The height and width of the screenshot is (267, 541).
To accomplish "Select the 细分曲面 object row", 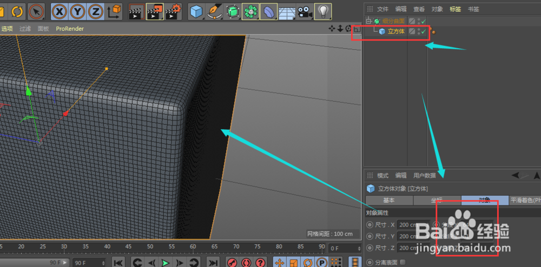I will pyautogui.click(x=394, y=21).
